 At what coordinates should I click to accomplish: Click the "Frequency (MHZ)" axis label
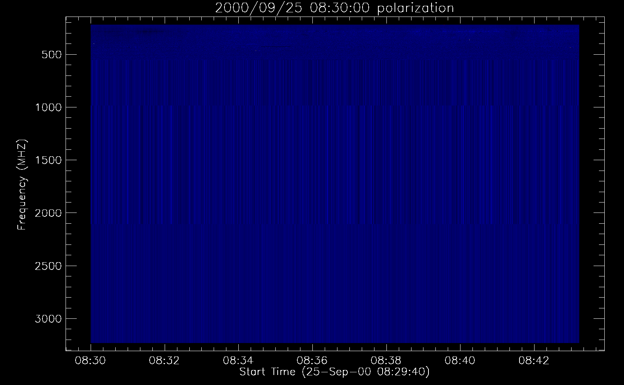pos(22,184)
